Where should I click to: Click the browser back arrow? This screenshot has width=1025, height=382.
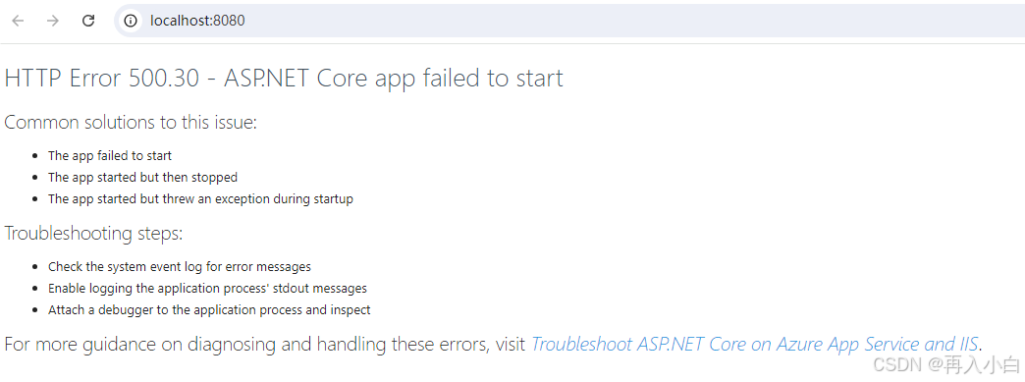18,21
